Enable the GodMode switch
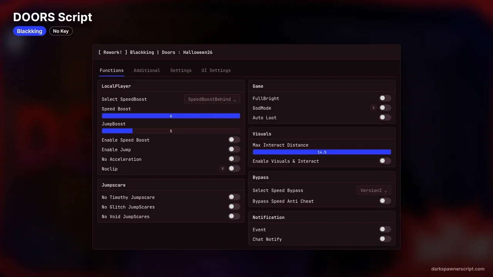 point(385,108)
